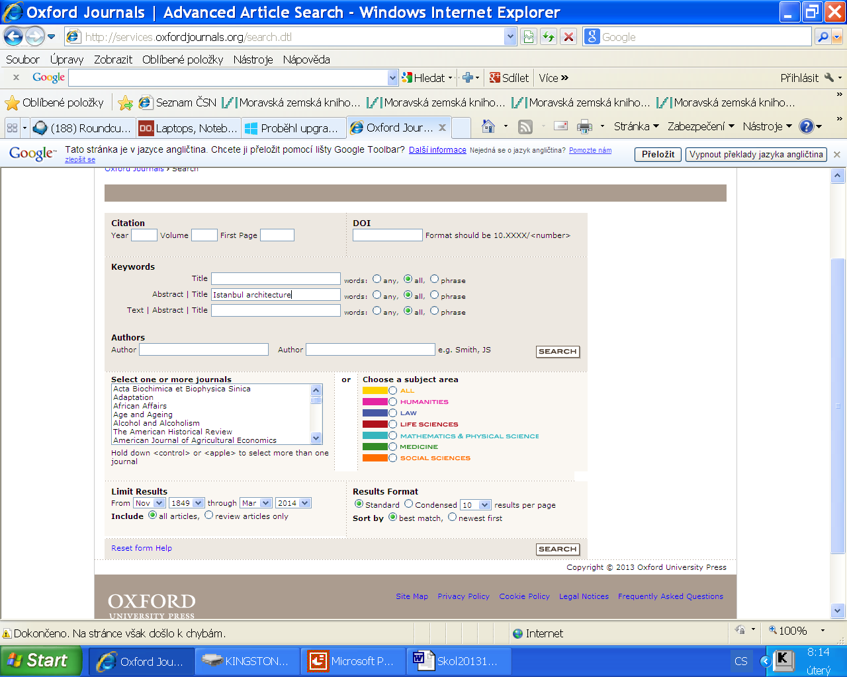Screen dimensions: 847x677
Task: Go to Home page icon
Action: 488,126
